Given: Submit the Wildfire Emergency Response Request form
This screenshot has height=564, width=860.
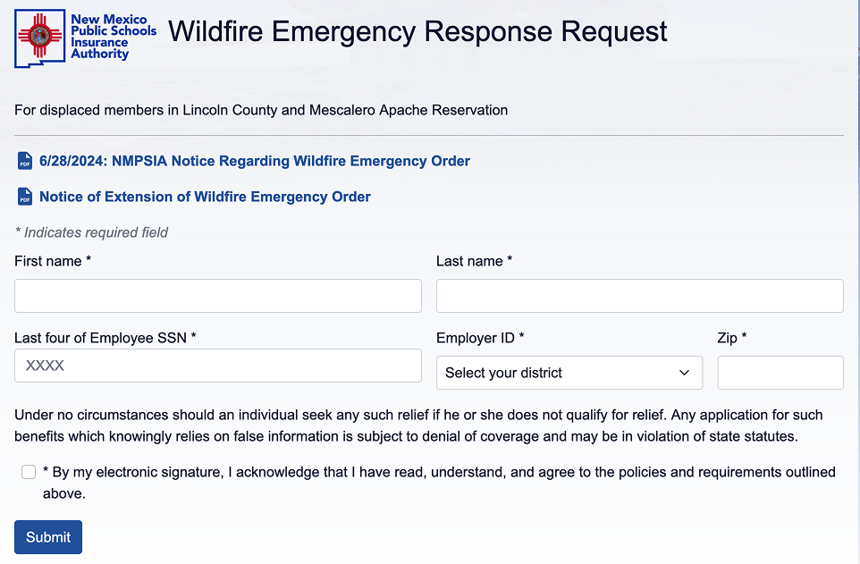Looking at the screenshot, I should (47, 536).
